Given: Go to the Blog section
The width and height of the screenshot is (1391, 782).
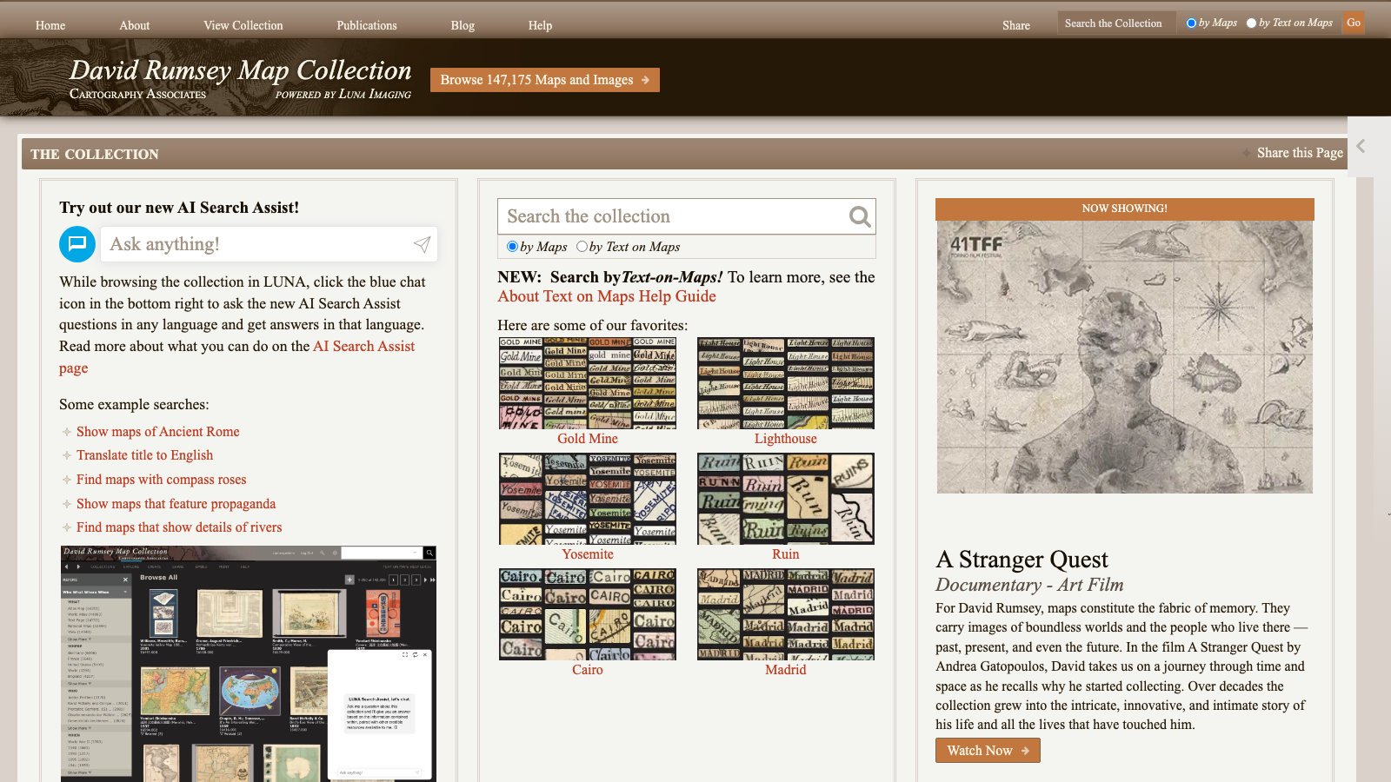Looking at the screenshot, I should pyautogui.click(x=463, y=25).
